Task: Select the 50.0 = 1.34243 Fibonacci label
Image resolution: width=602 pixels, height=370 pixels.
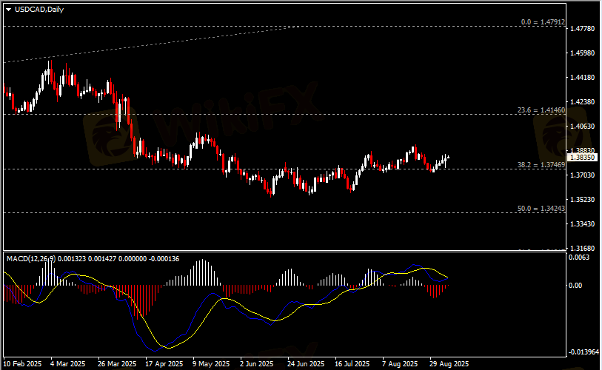Action: pyautogui.click(x=541, y=209)
